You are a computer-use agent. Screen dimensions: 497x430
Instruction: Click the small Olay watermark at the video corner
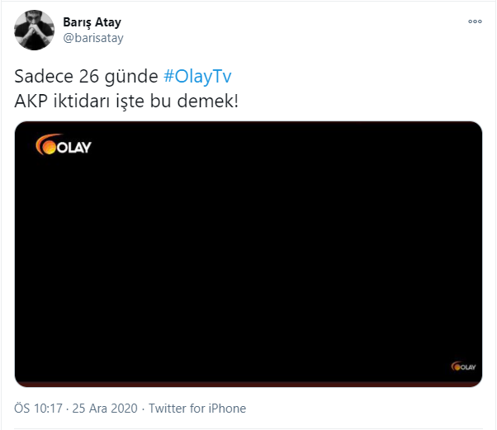pyautogui.click(x=463, y=366)
